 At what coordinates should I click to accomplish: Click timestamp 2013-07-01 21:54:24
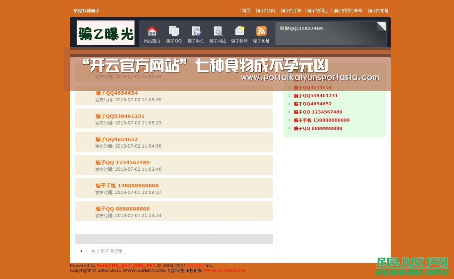(x=138, y=215)
